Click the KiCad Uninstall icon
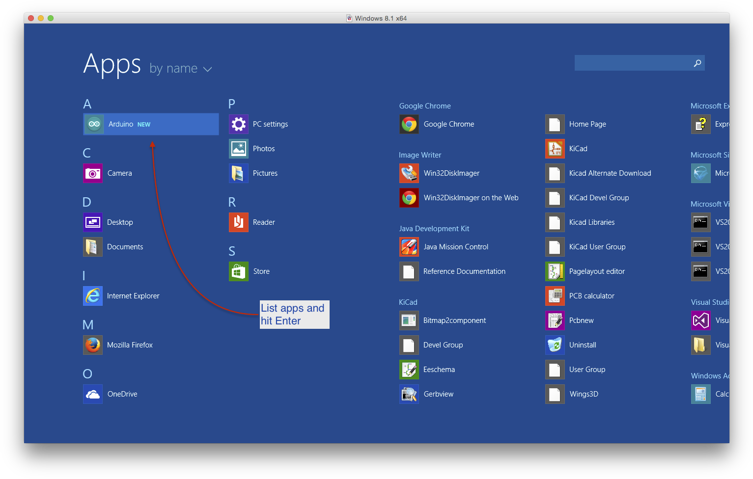The image size is (753, 479). point(555,345)
